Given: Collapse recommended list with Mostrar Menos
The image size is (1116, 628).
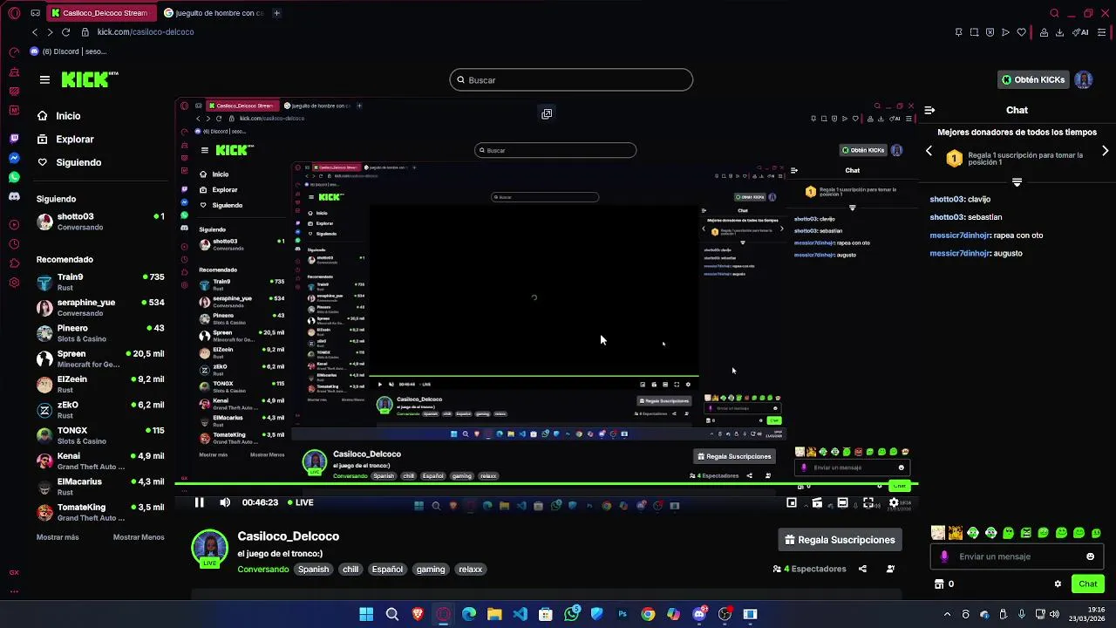Looking at the screenshot, I should click(x=139, y=537).
